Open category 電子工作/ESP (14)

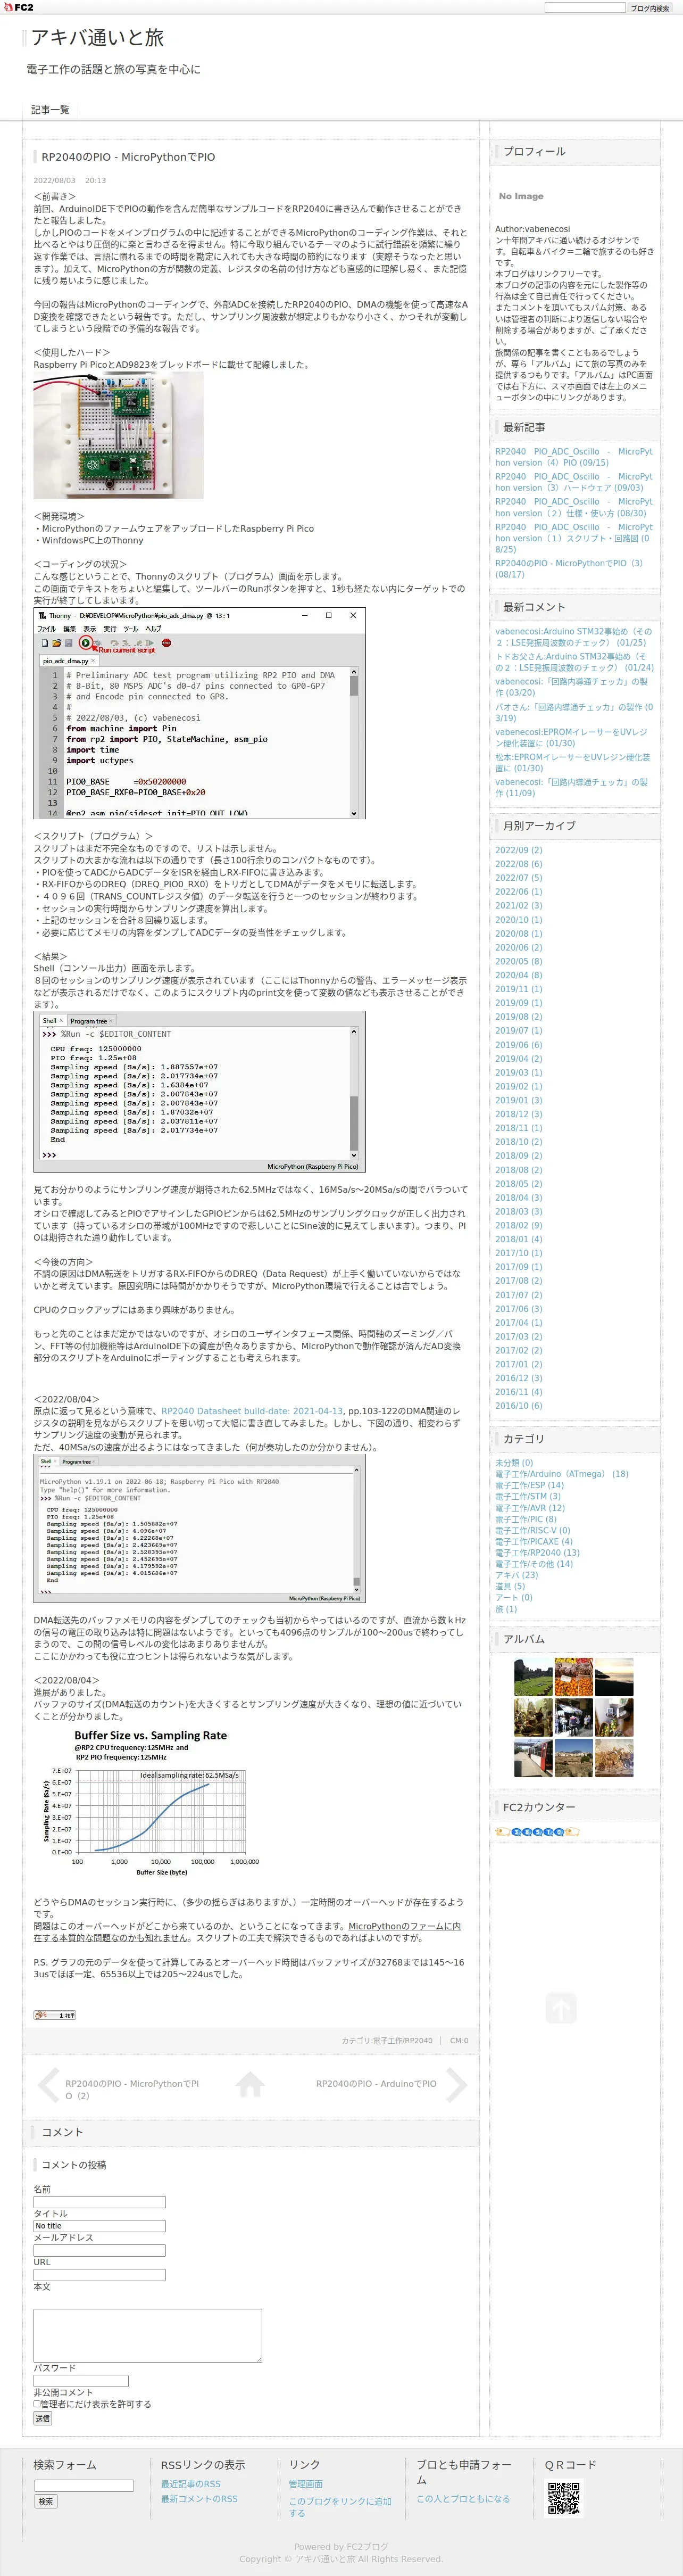(529, 1485)
